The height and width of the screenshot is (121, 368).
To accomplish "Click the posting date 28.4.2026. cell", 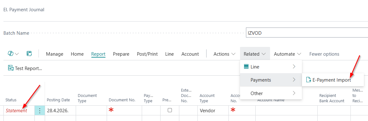I will point(61,110).
